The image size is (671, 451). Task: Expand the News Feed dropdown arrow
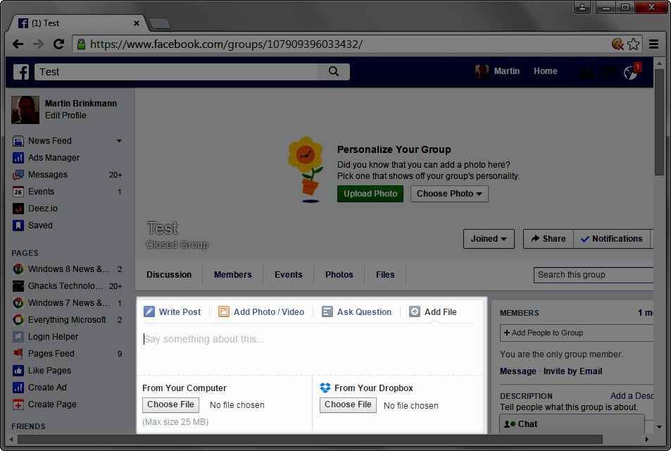(x=120, y=141)
